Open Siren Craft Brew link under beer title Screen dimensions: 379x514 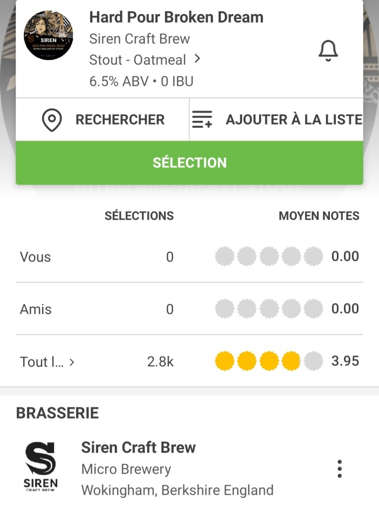pyautogui.click(x=139, y=39)
